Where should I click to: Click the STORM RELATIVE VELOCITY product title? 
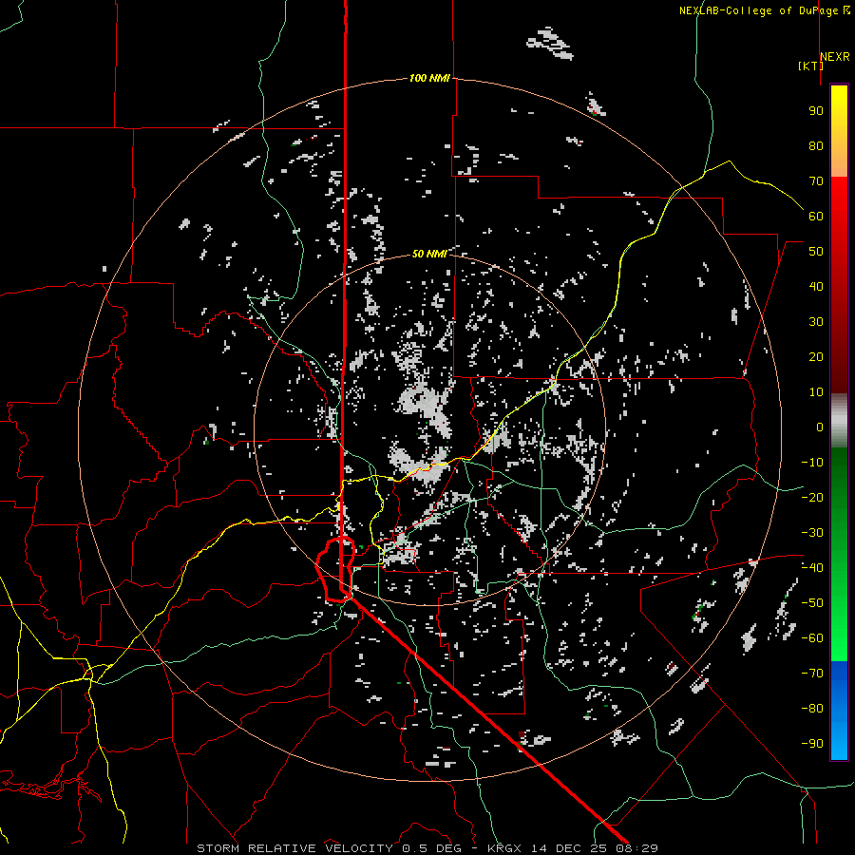294,848
